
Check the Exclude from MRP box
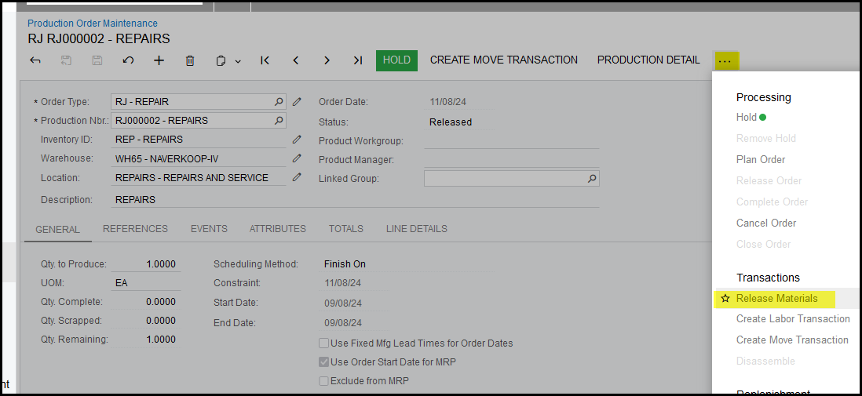coord(323,381)
